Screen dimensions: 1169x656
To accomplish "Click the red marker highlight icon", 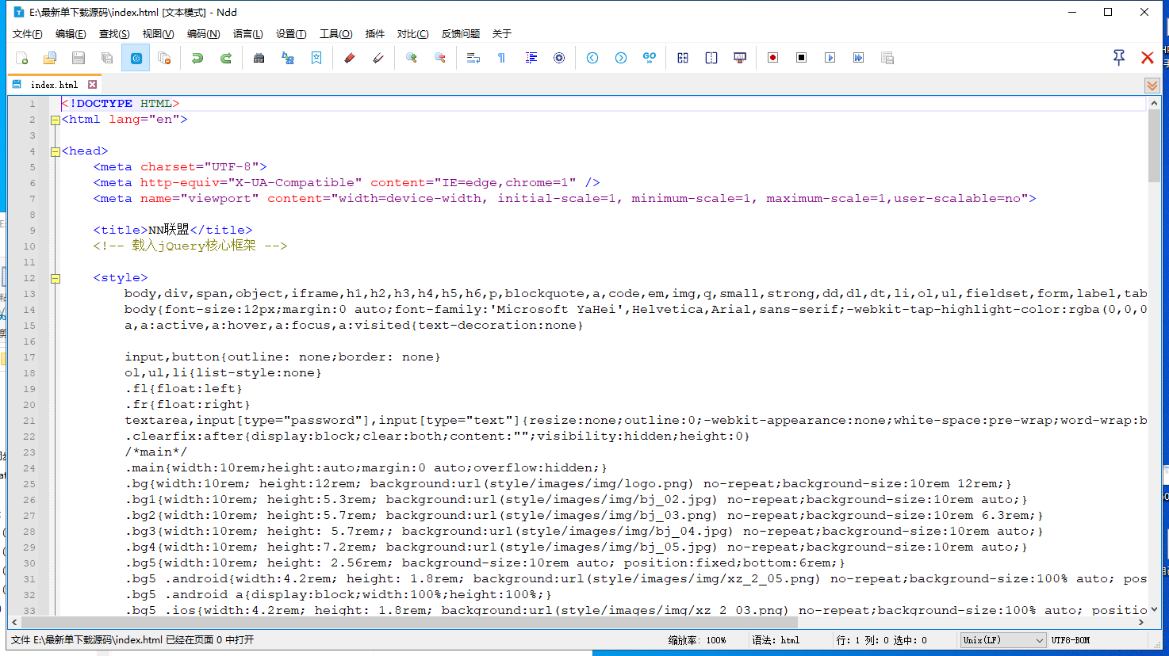I will pyautogui.click(x=350, y=58).
